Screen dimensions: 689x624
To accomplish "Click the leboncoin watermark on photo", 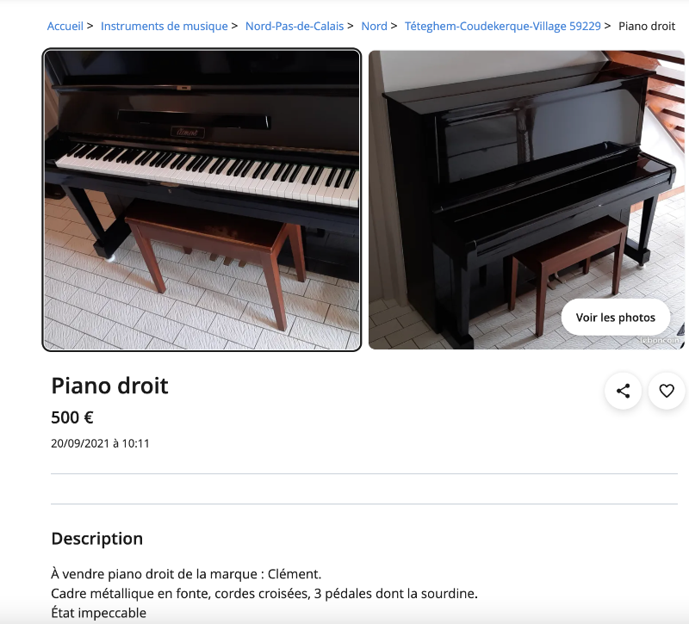I will [660, 340].
